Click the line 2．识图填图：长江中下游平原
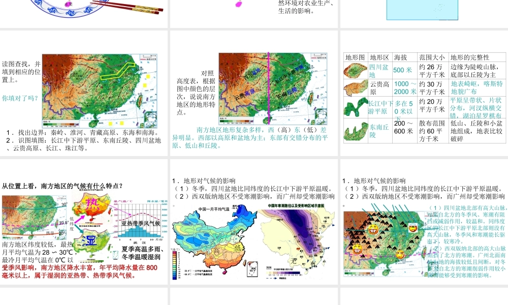 (x=84, y=144)
